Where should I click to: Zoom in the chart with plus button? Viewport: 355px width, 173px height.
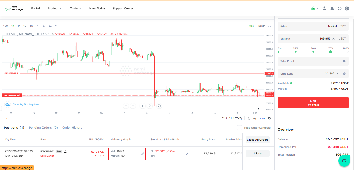(x=133, y=106)
